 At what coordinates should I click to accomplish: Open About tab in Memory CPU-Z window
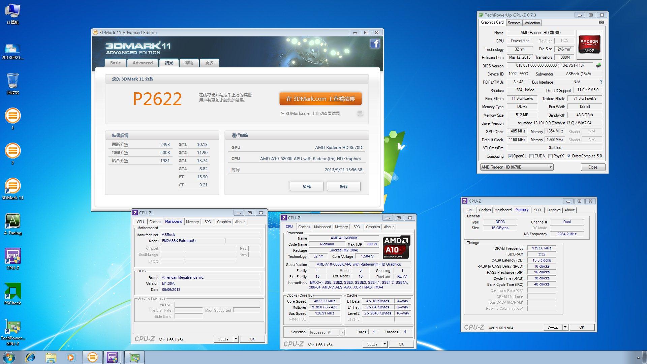(x=569, y=210)
